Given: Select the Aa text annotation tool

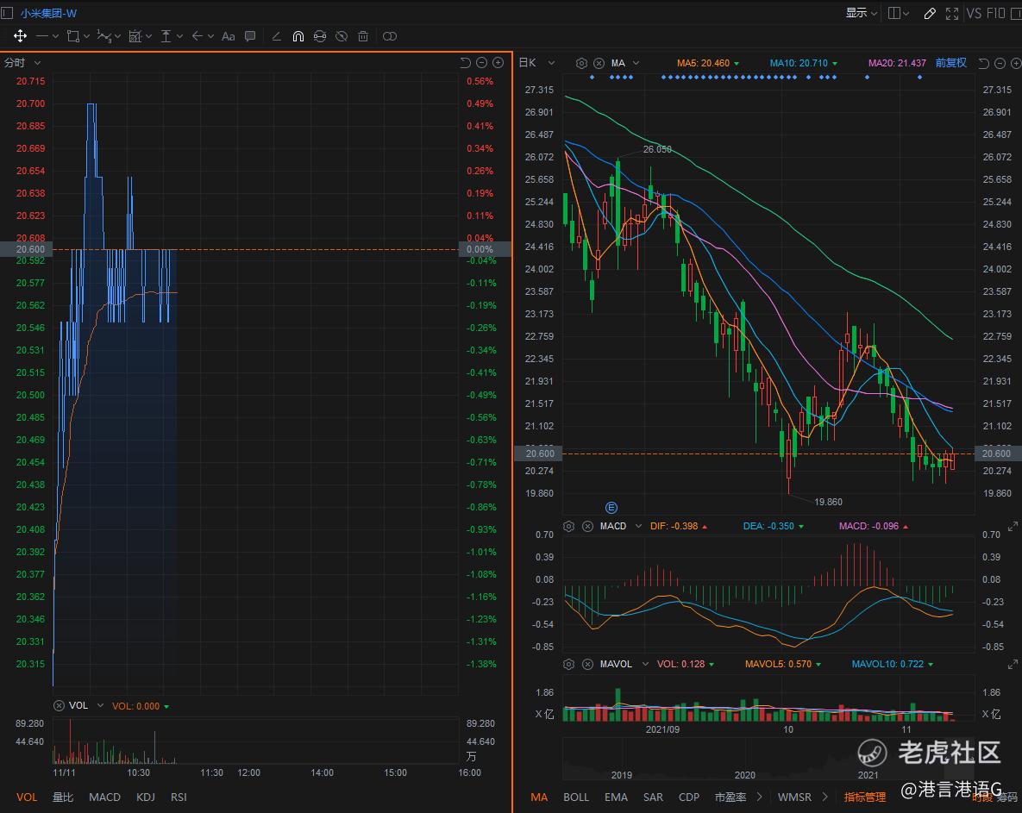Looking at the screenshot, I should point(229,36).
